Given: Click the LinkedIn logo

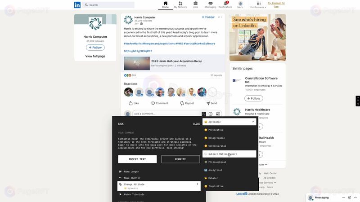Looking at the screenshot, I should pyautogui.click(x=77, y=5).
